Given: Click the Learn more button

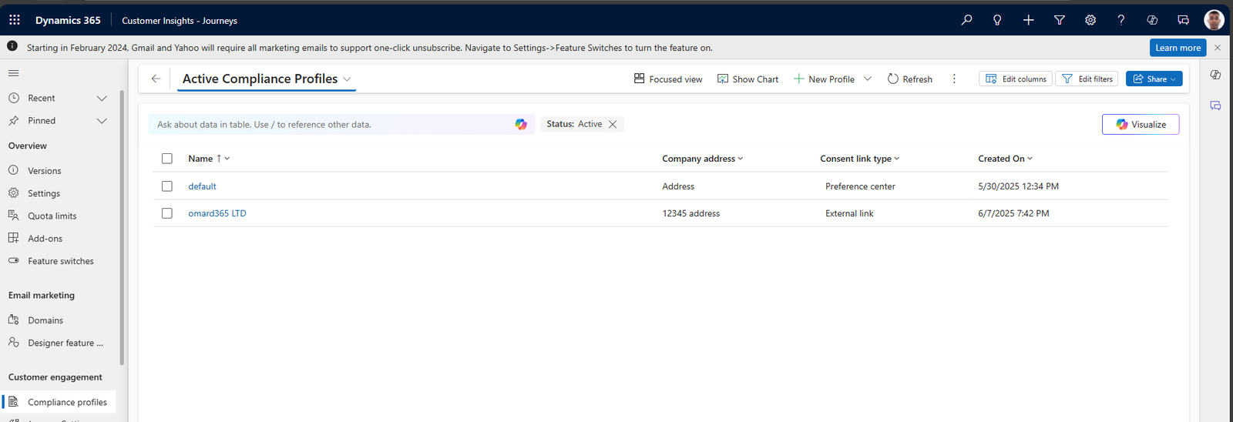Looking at the screenshot, I should pyautogui.click(x=1178, y=48).
